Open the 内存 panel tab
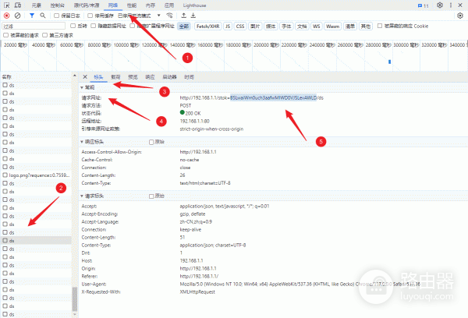The width and height of the screenshot is (468, 318). click(x=151, y=5)
